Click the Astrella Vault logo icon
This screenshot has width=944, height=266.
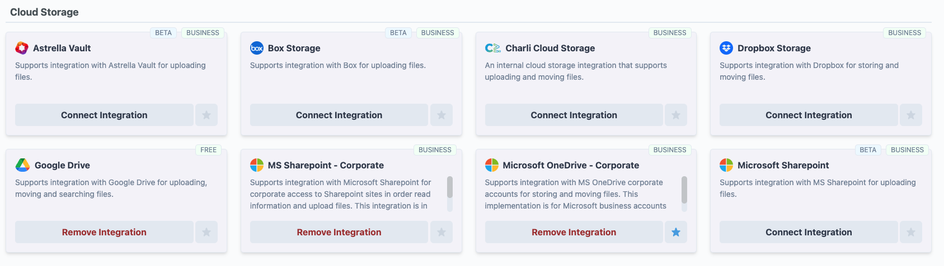[22, 48]
